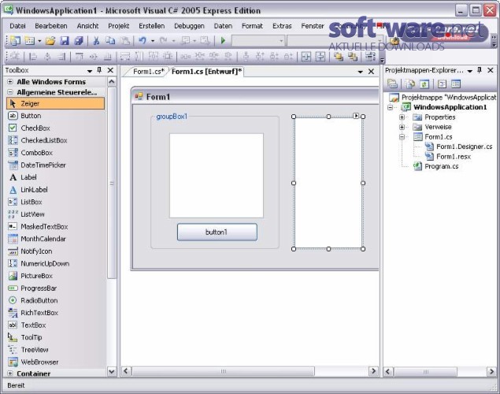Click the Align Lefts layout icon
Viewport: 500px width, 394px height.
point(33,57)
